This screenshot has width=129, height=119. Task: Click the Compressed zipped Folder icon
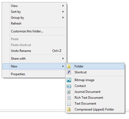(69, 109)
